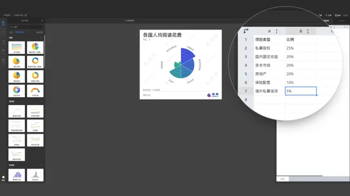Select the gray distribution histogram thumbnail
The image size is (350, 196).
click(x=36, y=175)
